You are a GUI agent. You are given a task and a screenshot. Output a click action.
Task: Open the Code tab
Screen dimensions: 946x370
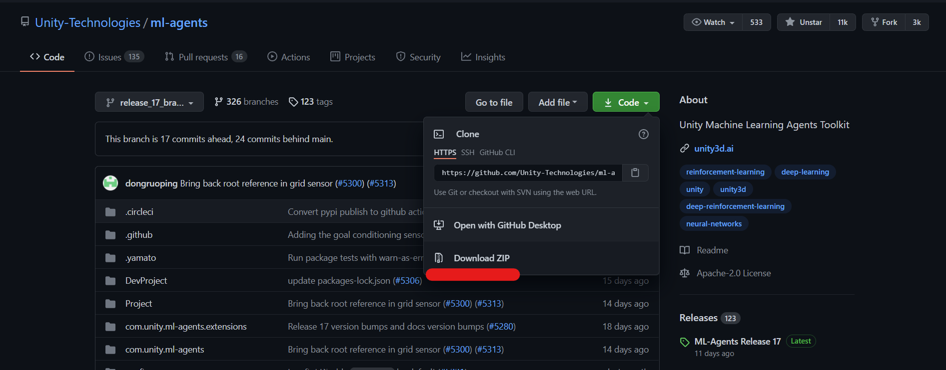click(x=47, y=57)
